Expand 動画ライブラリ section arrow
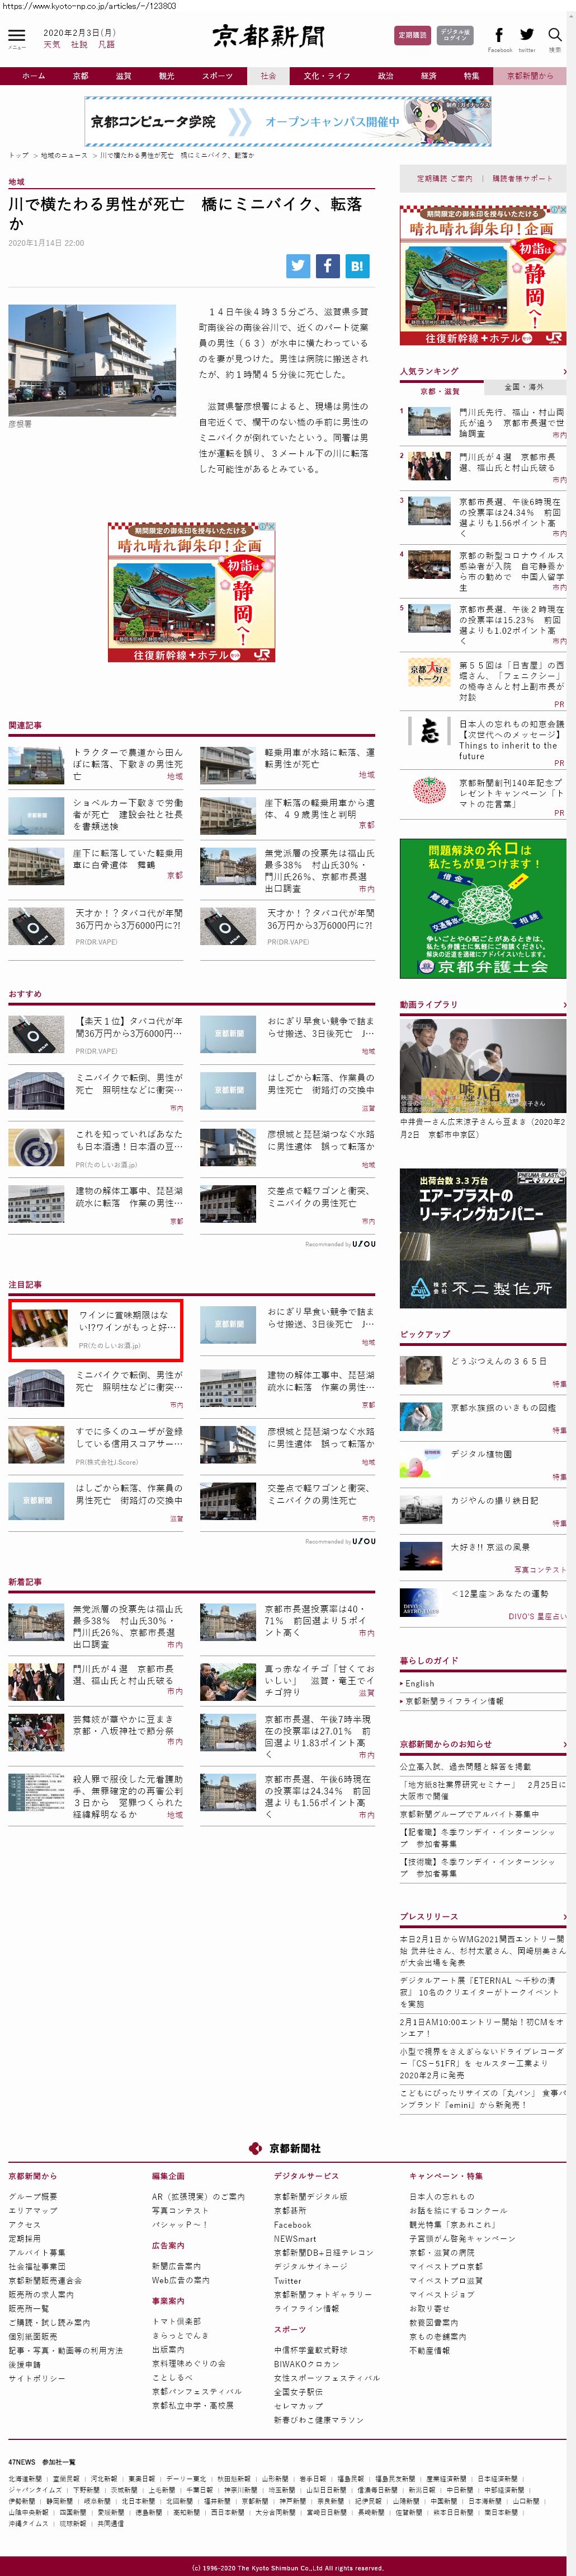 point(564,1005)
